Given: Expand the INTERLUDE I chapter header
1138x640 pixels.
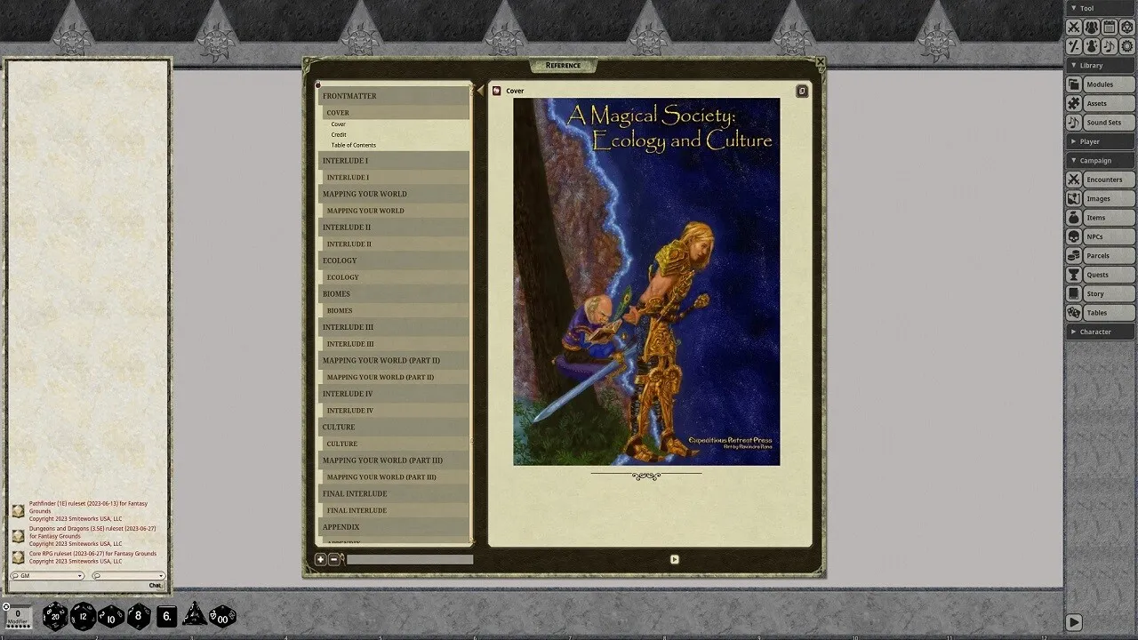Looking at the screenshot, I should pos(394,161).
